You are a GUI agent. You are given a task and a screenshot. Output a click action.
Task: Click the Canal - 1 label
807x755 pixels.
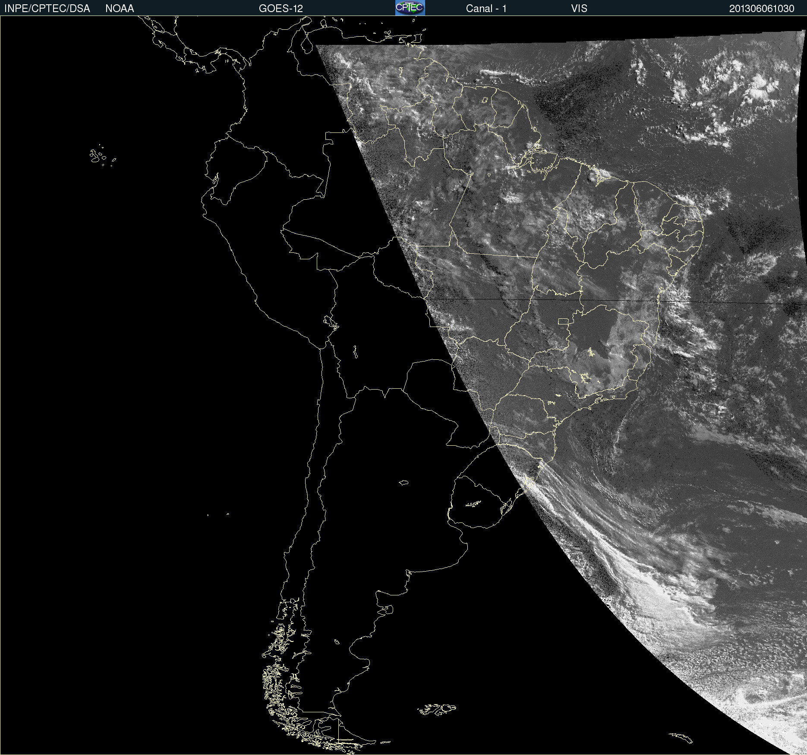click(x=486, y=9)
